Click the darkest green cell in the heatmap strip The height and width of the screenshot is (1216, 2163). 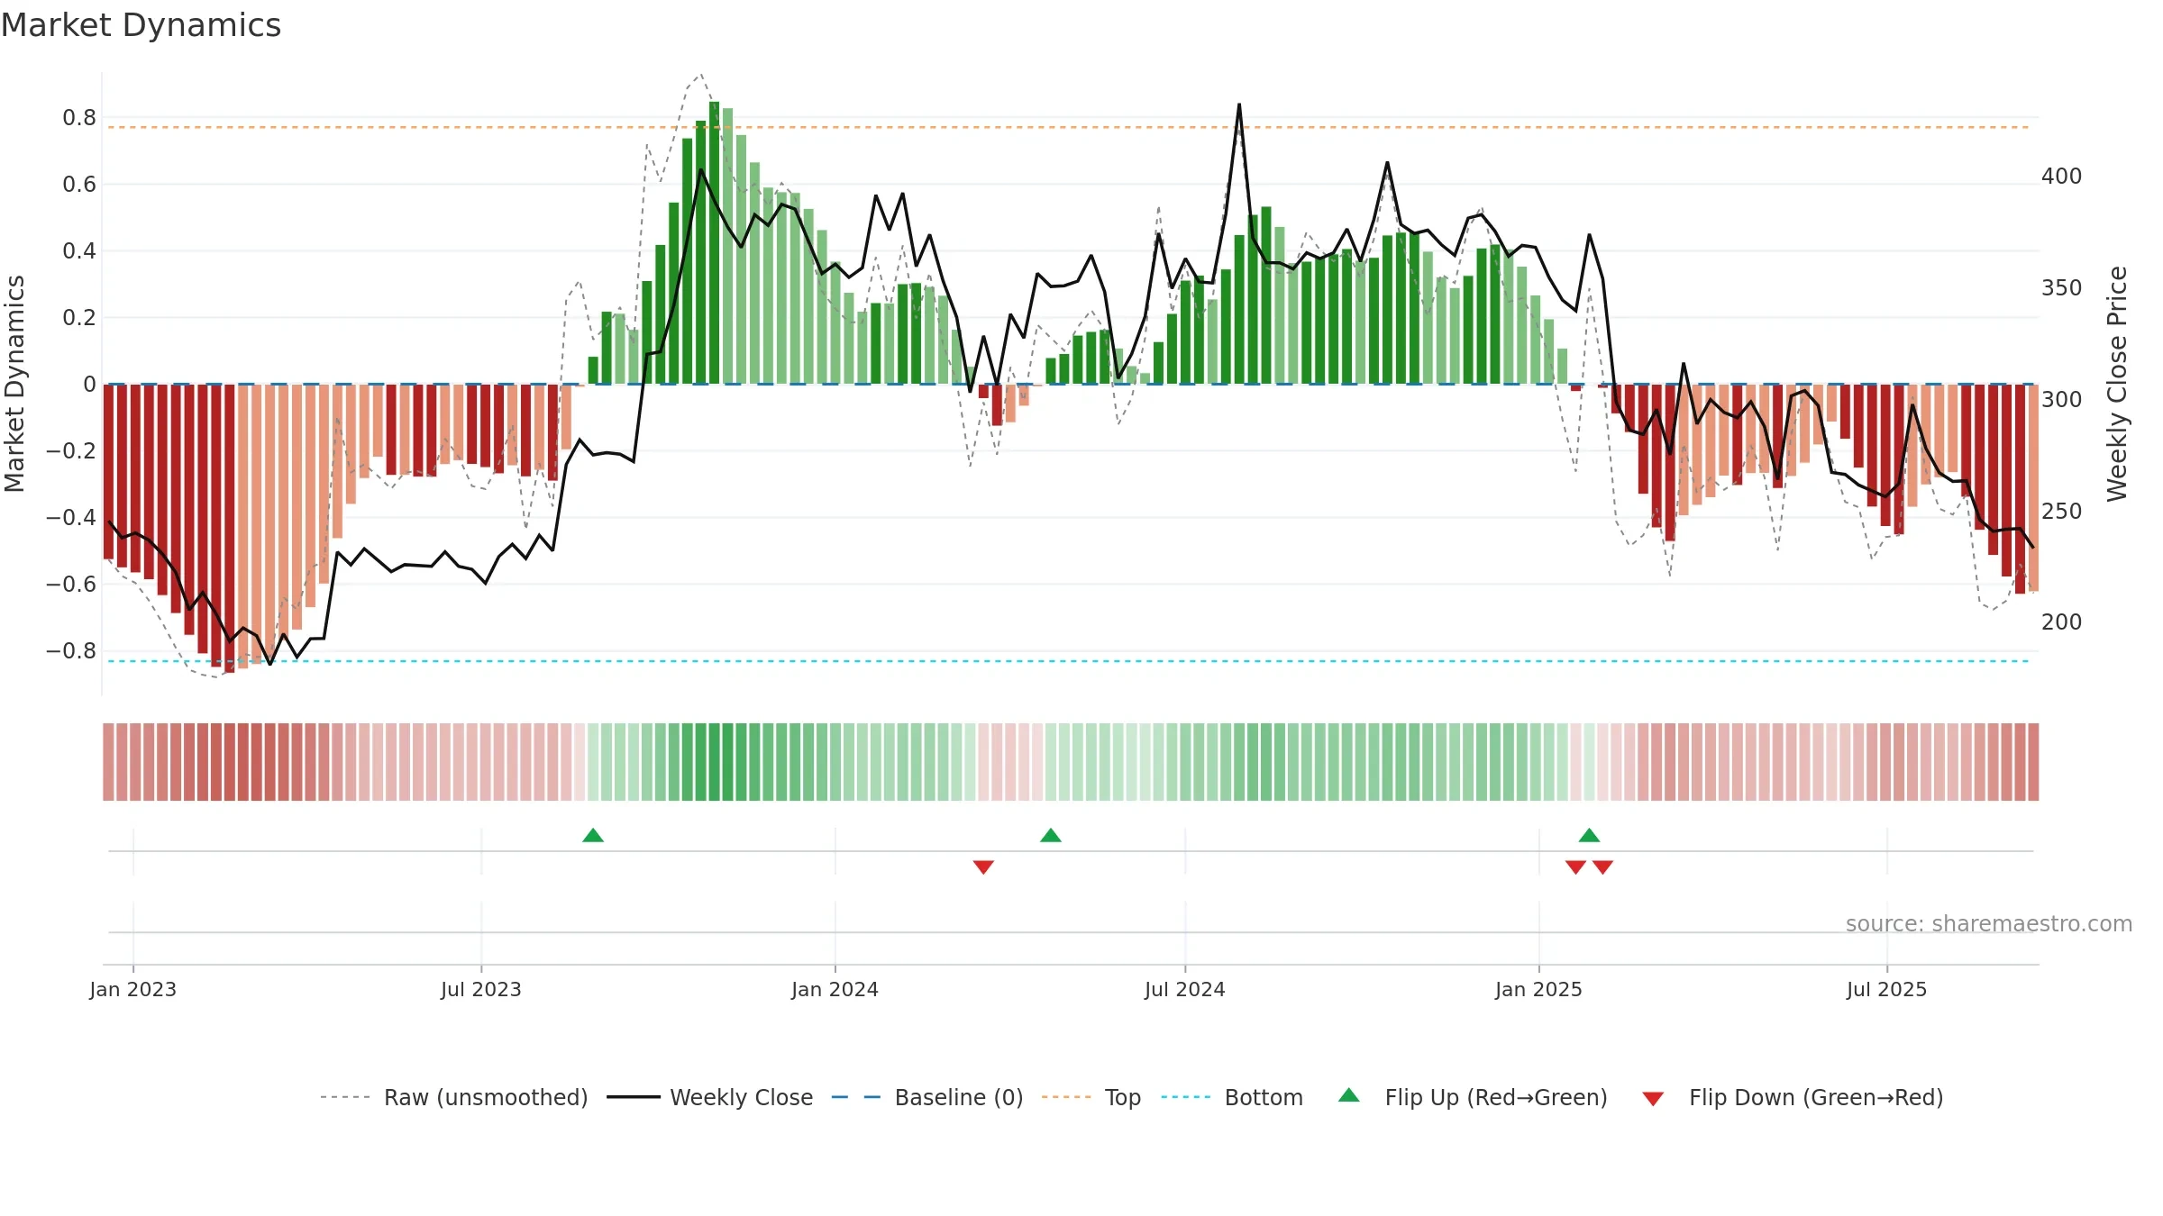(x=714, y=762)
